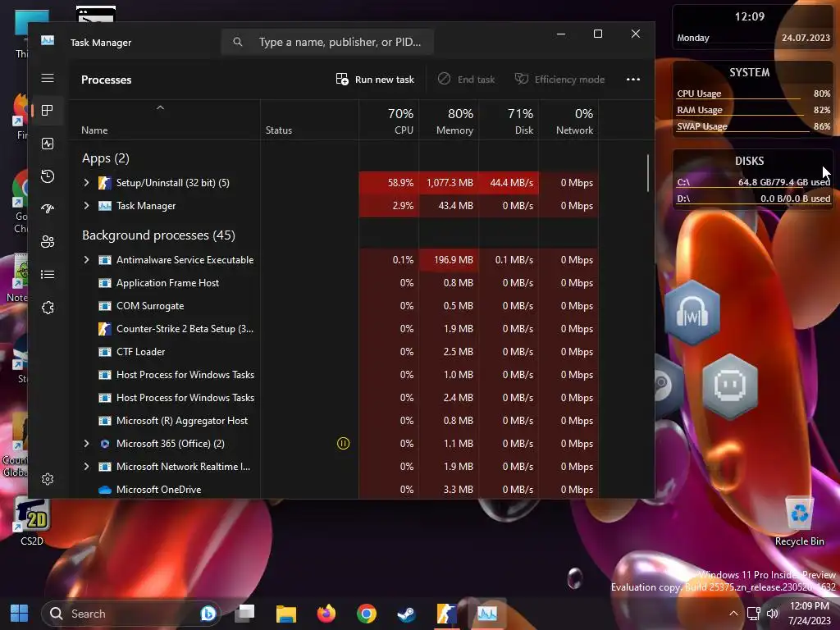Click the headphones hexagon widget on desktop
This screenshot has height=630, width=840.
tap(692, 313)
